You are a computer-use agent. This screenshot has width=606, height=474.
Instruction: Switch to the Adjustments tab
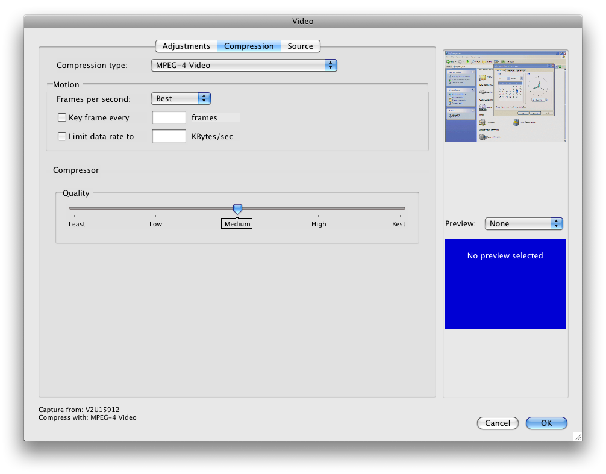pyautogui.click(x=186, y=46)
